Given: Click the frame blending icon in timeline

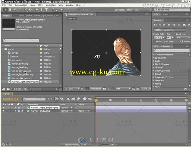Looking at the screenshot, I should tap(73, 99).
